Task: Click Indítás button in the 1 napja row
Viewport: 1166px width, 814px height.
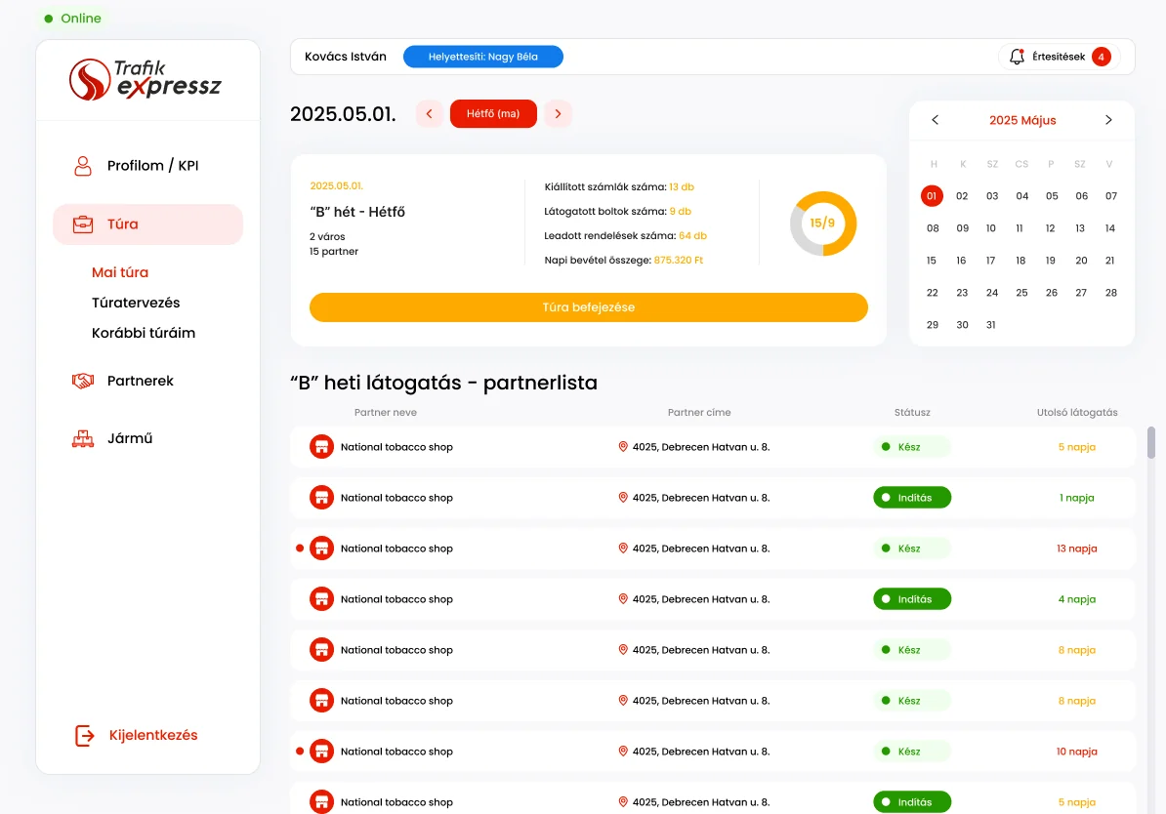Action: pos(912,498)
